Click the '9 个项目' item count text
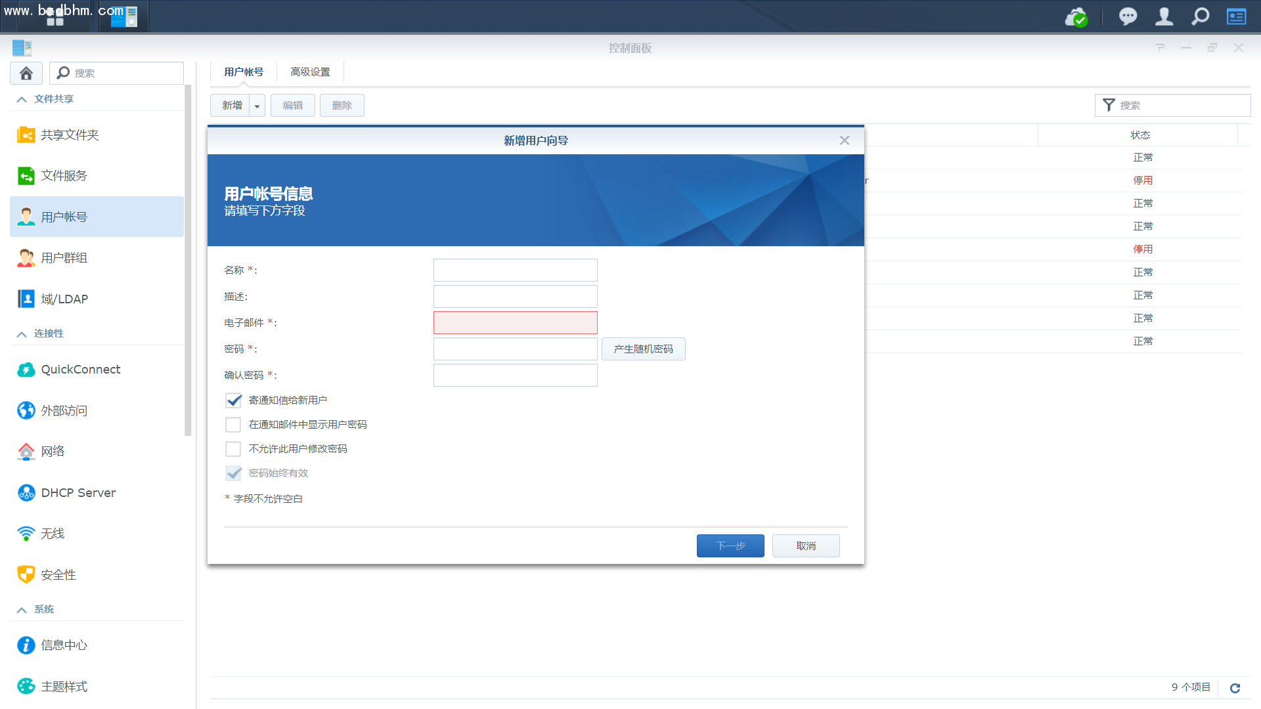 tap(1191, 687)
